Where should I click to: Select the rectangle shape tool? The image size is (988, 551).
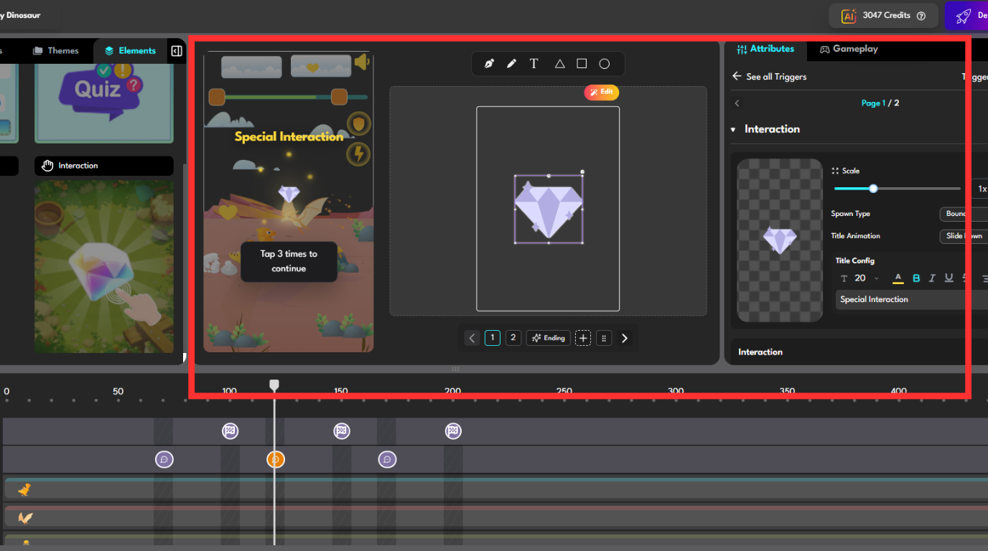(582, 64)
